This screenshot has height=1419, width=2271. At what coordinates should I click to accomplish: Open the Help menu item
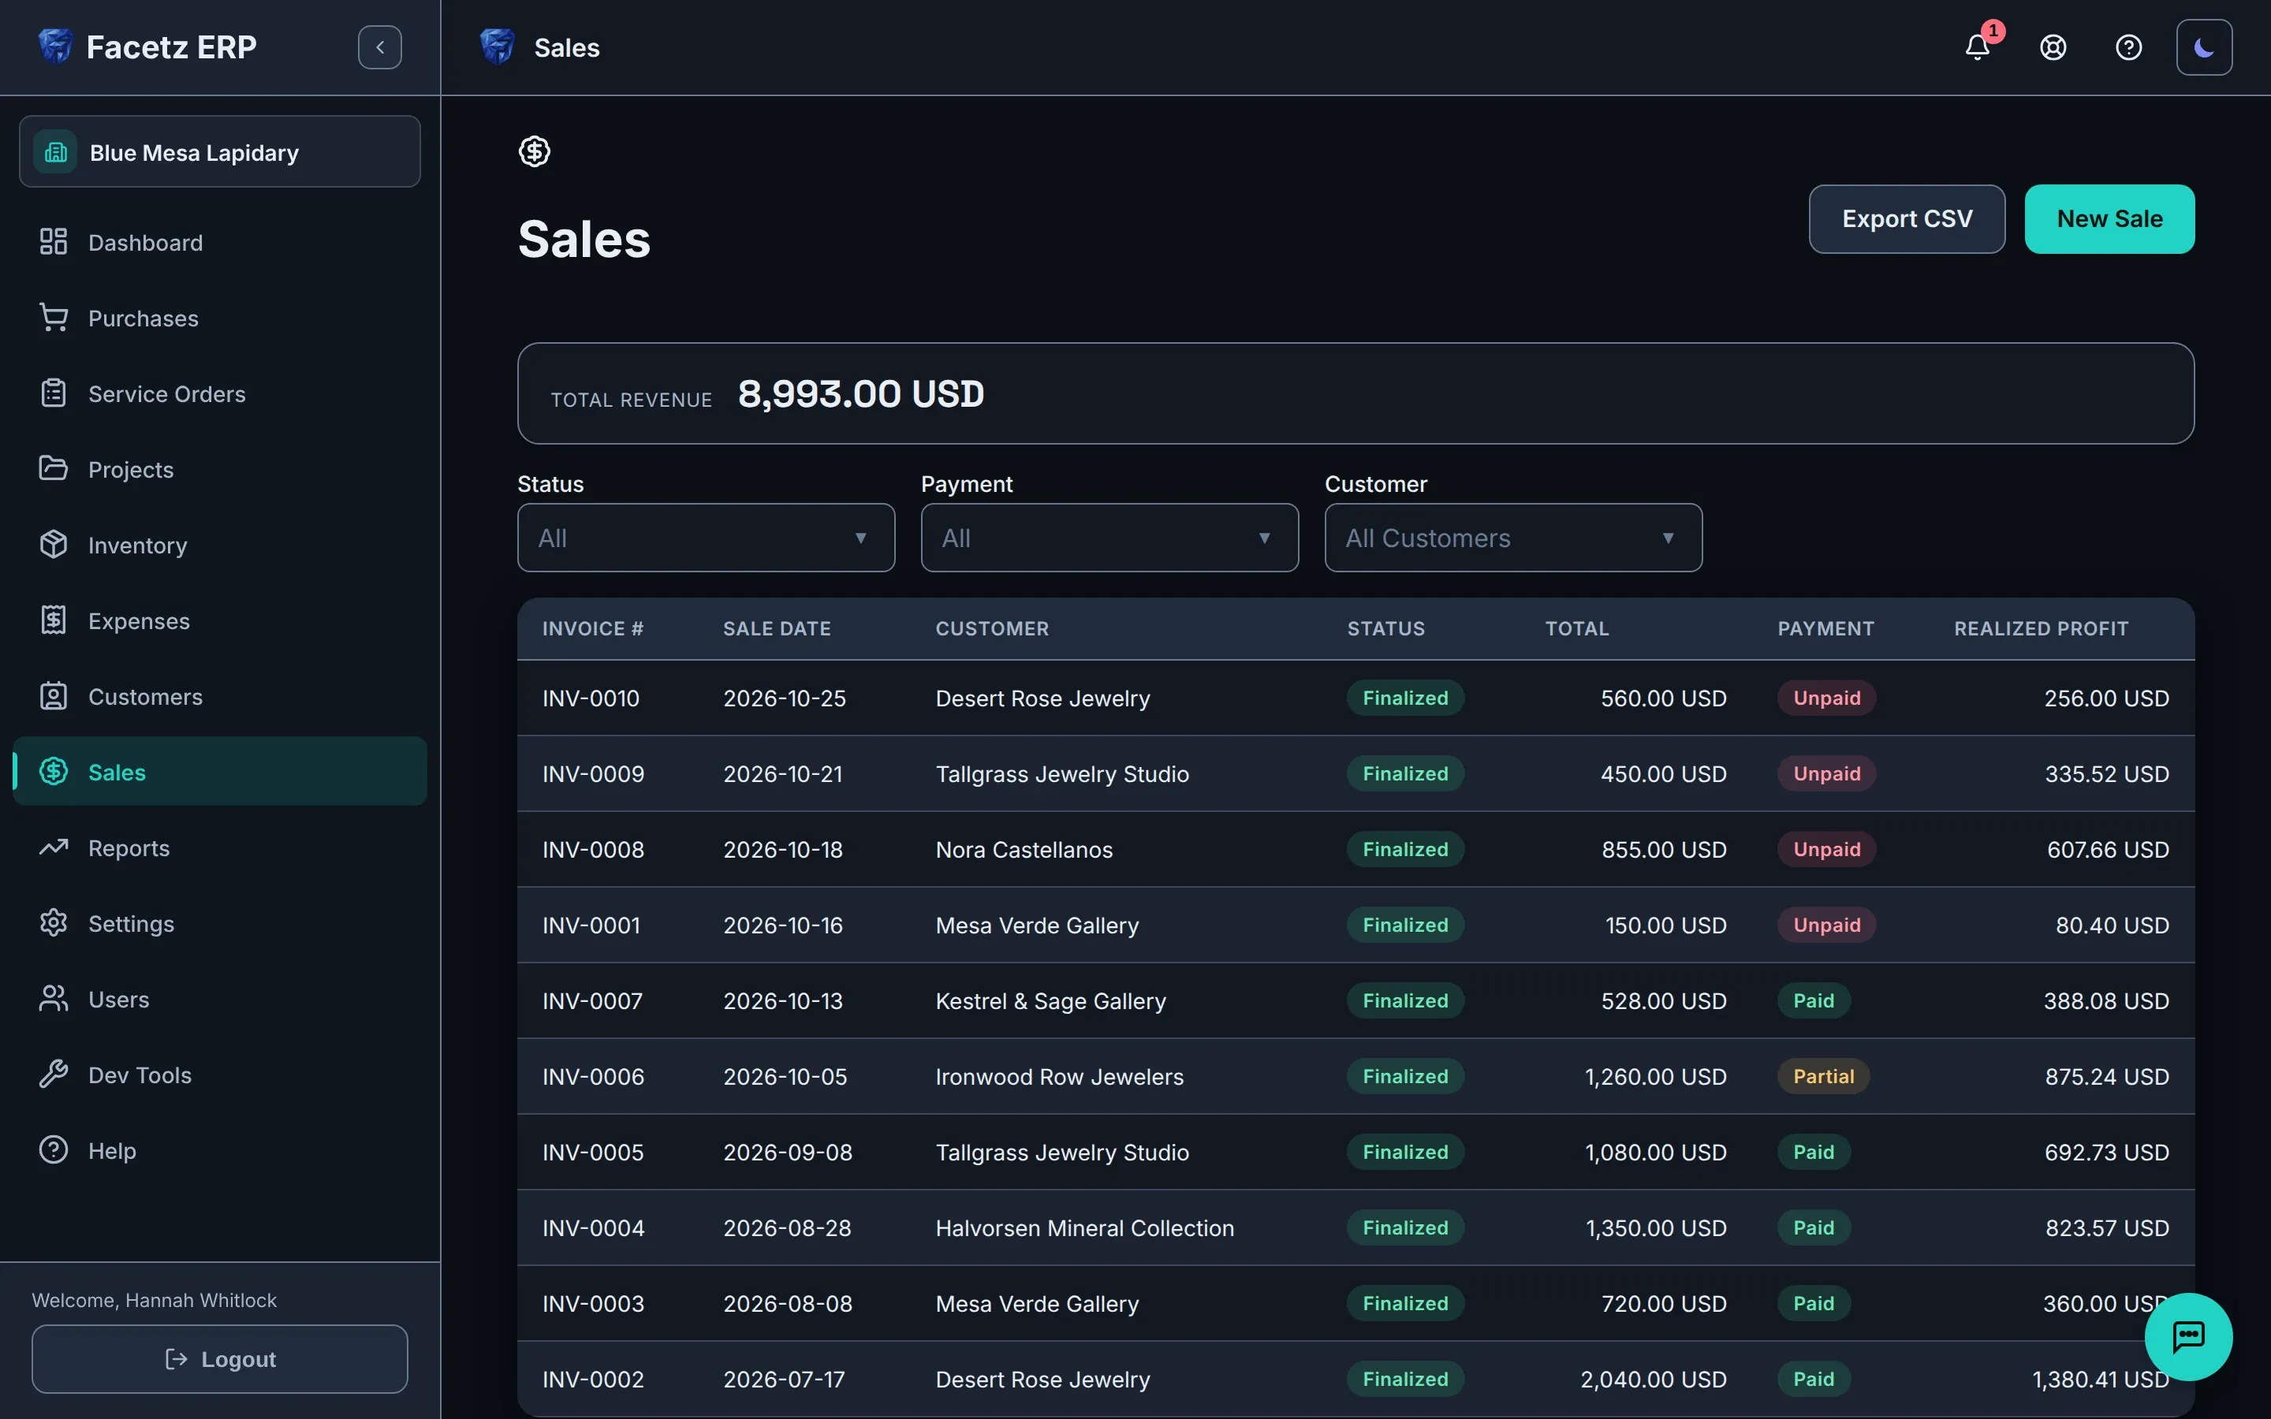coord(219,1149)
